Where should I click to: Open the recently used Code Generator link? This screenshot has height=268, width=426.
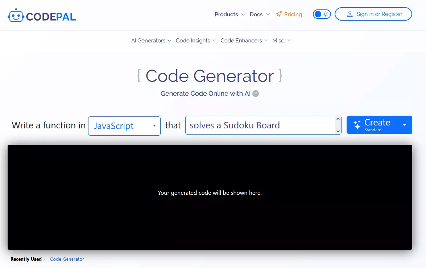(x=67, y=259)
